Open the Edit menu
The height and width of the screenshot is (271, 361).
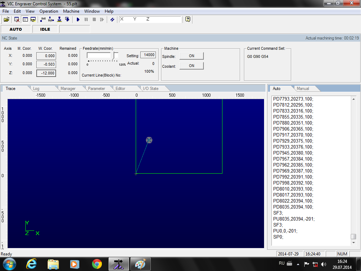pyautogui.click(x=17, y=11)
